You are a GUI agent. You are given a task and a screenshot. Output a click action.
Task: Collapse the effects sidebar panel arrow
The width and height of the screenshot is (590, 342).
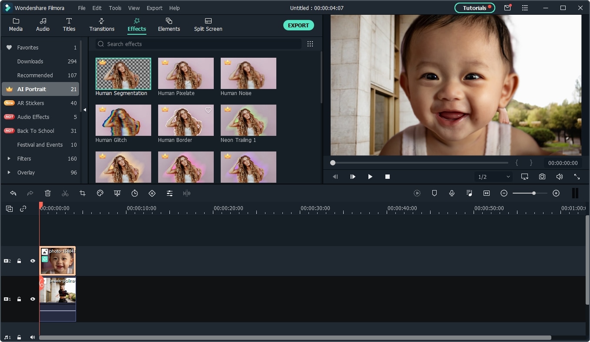85,110
